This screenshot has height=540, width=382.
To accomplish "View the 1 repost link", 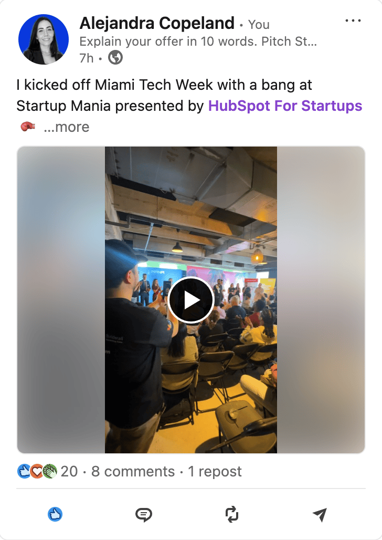I will click(x=215, y=472).
